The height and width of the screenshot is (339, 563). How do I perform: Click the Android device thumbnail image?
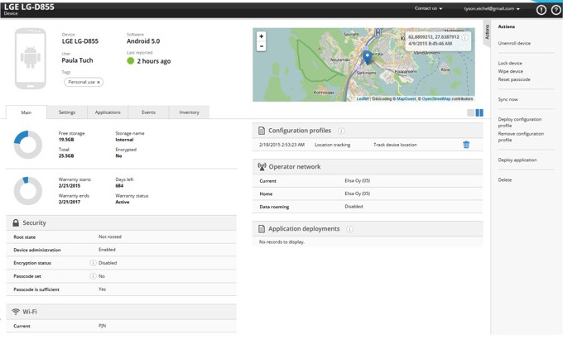31,58
